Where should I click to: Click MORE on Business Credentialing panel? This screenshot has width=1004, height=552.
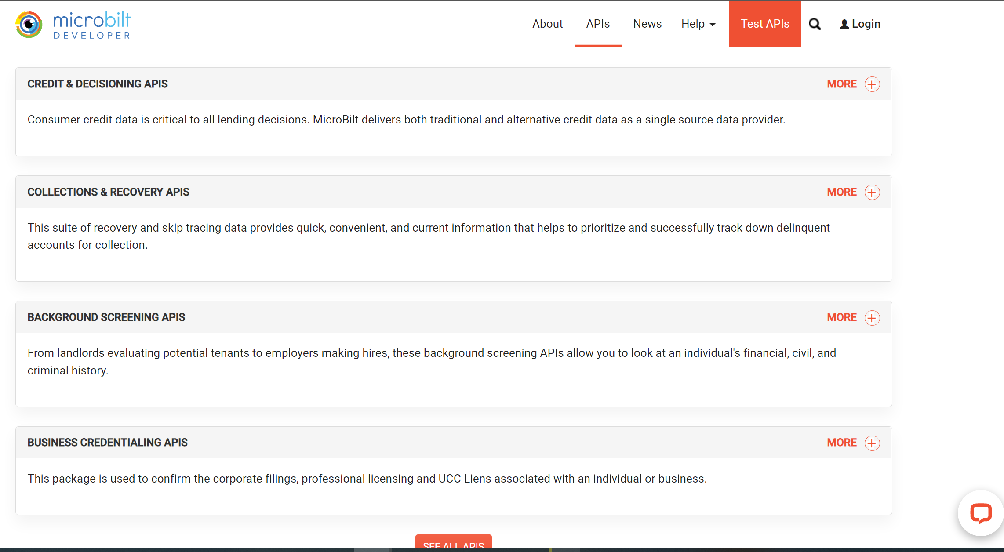coord(842,443)
